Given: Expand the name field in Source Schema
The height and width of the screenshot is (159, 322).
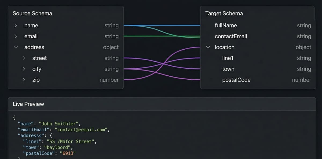Looking at the screenshot, I should (15, 25).
